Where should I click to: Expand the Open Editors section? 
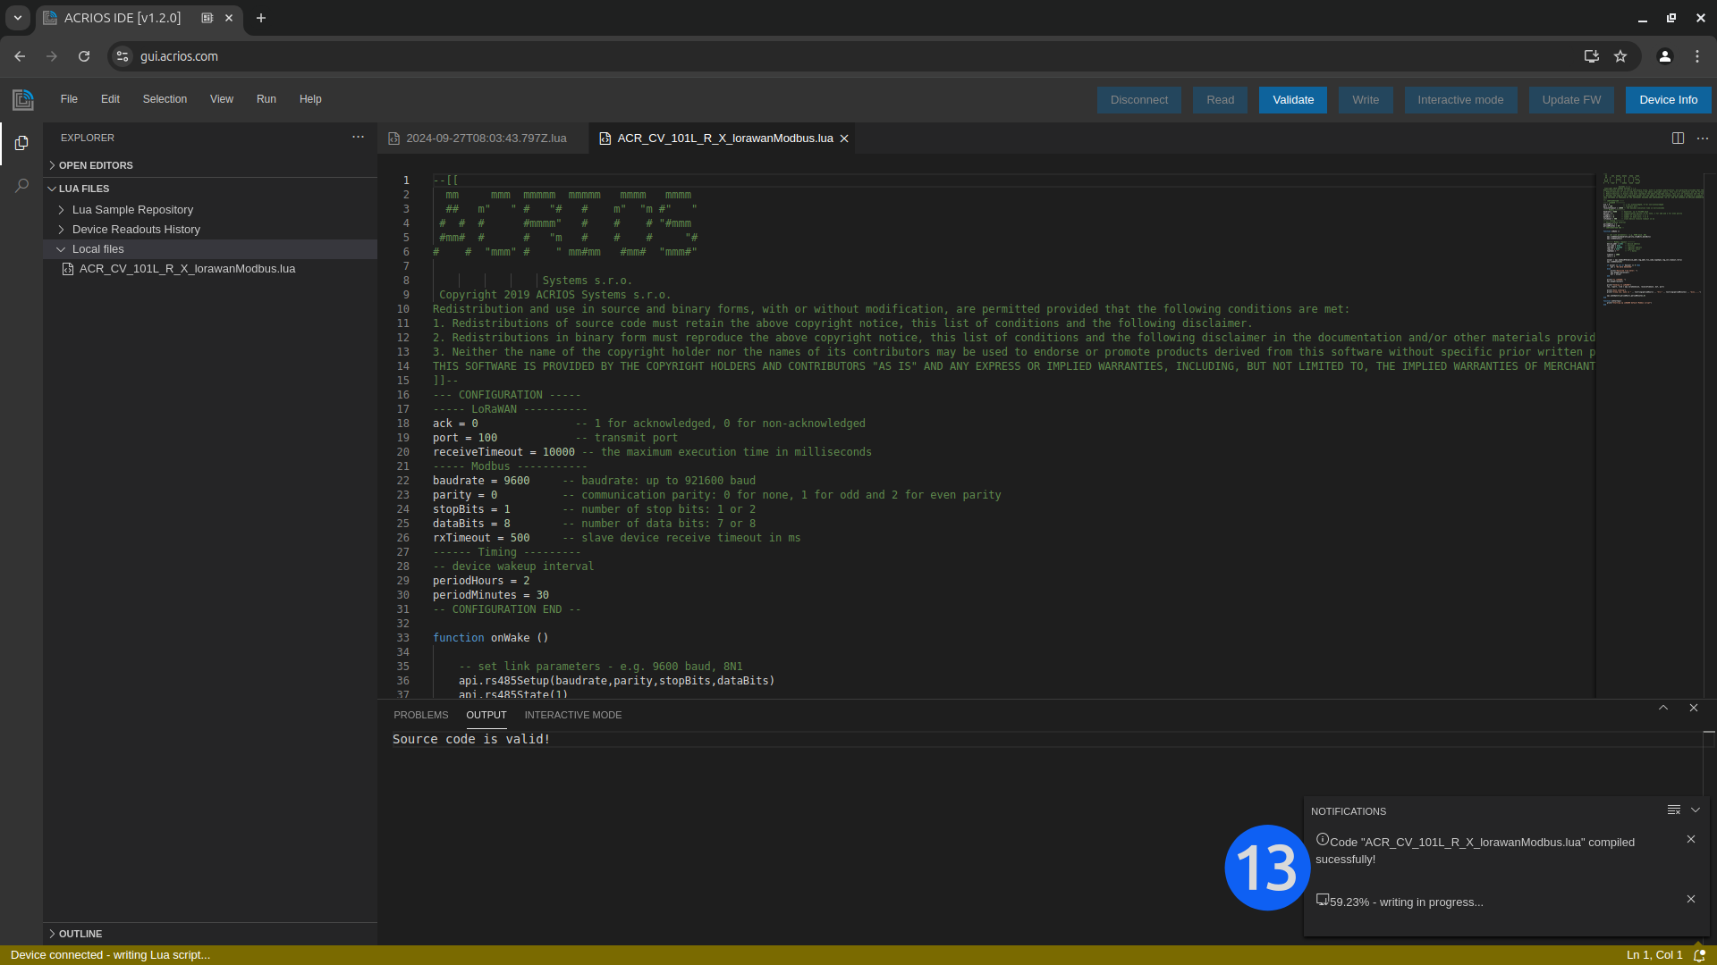coord(95,165)
